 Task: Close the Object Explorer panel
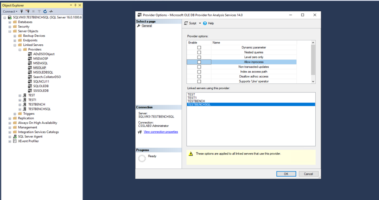point(80,5)
